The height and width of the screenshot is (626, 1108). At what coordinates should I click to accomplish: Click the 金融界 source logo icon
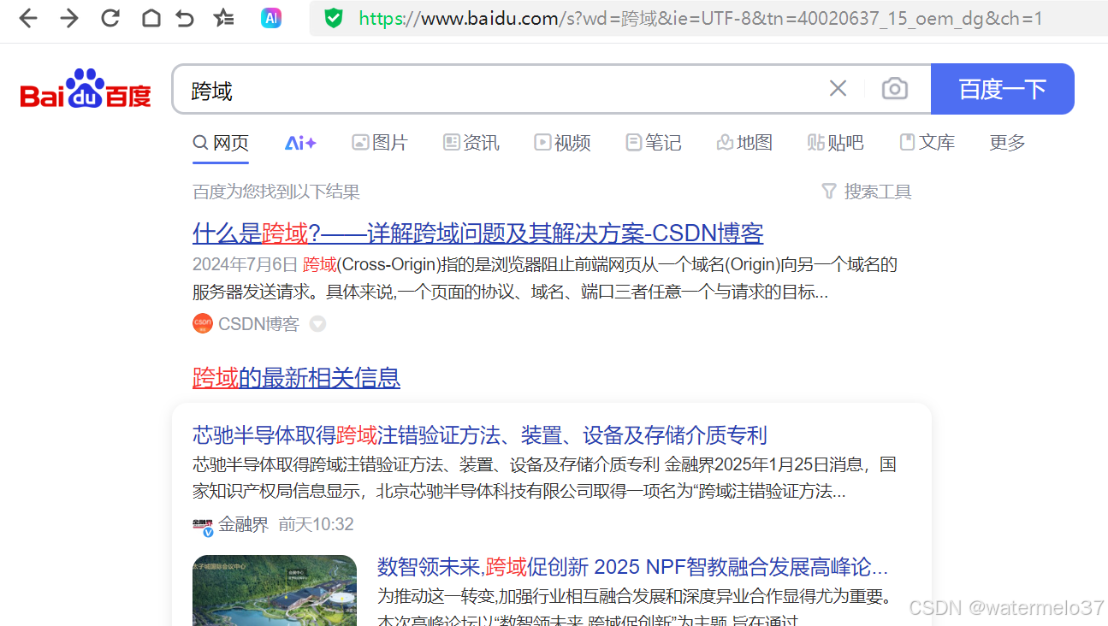203,525
